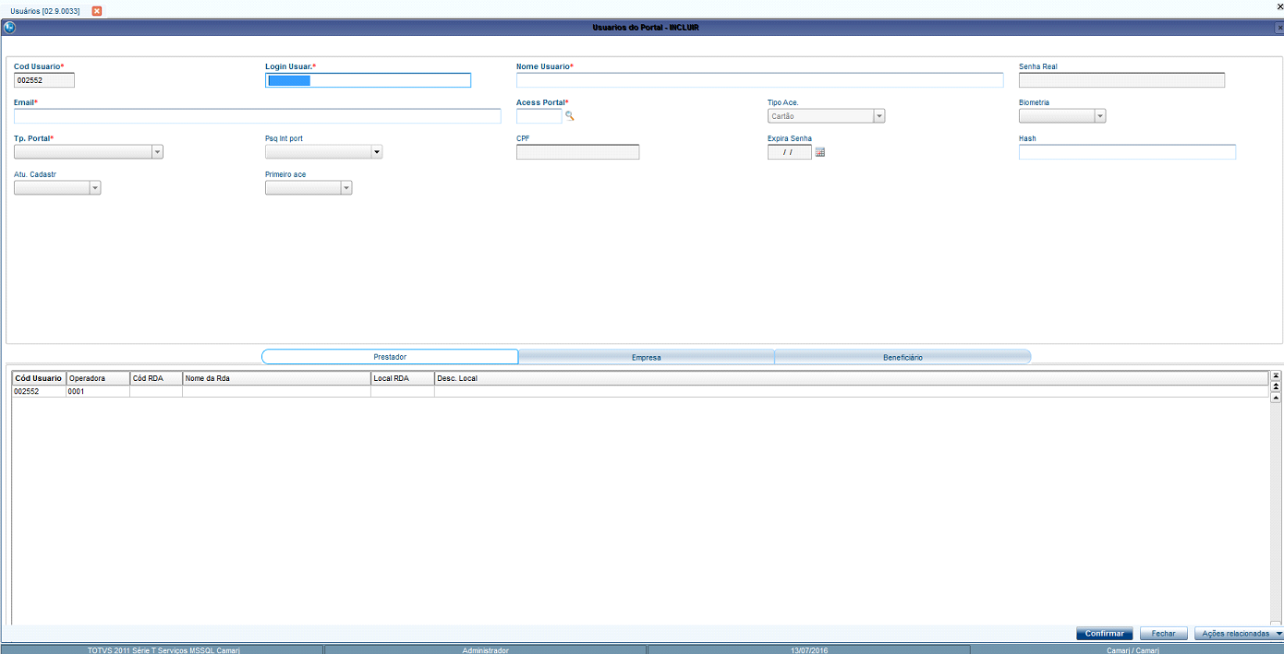Close the Usuários [02.9.0033] tab with red X
This screenshot has width=1284, height=654.
[x=96, y=10]
